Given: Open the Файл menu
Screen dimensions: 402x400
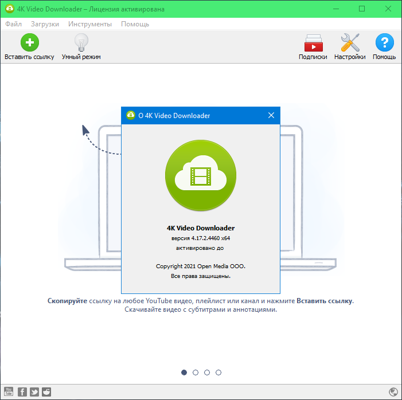Looking at the screenshot, I should [14, 24].
